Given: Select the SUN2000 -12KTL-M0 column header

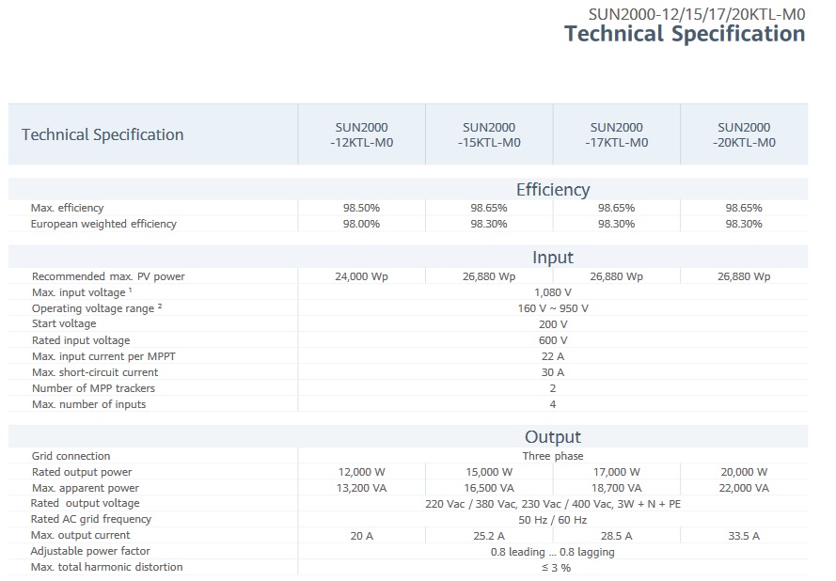Looking at the screenshot, I should pos(361,134).
